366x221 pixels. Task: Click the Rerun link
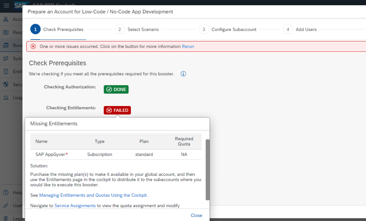point(188,46)
